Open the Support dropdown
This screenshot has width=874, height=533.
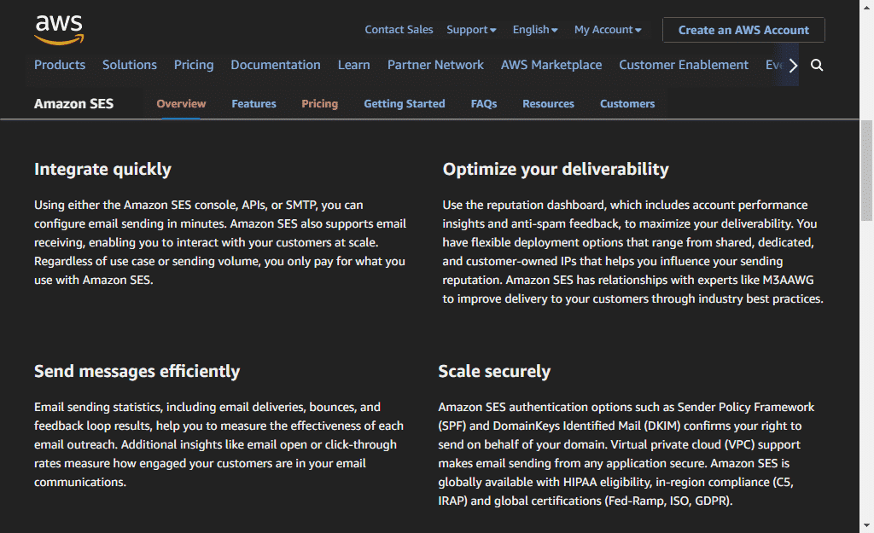470,29
